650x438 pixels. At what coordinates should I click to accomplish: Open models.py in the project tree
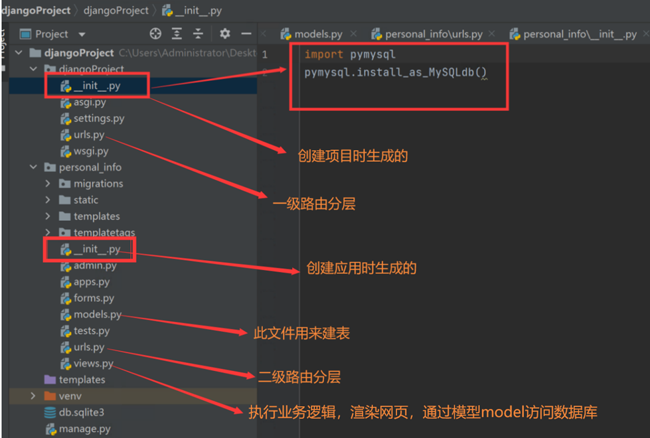(91, 315)
